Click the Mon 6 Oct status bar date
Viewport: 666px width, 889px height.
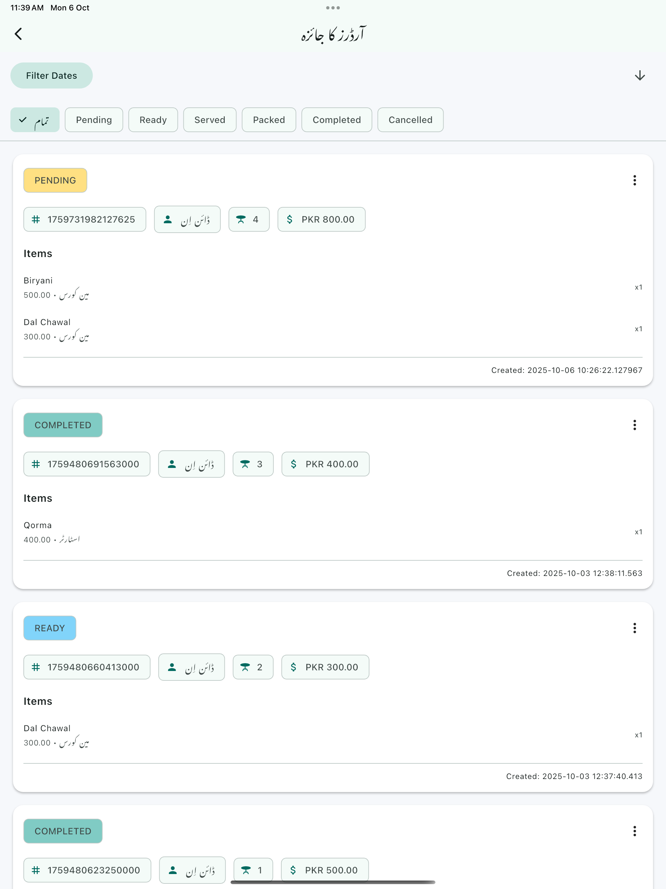pyautogui.click(x=70, y=7)
